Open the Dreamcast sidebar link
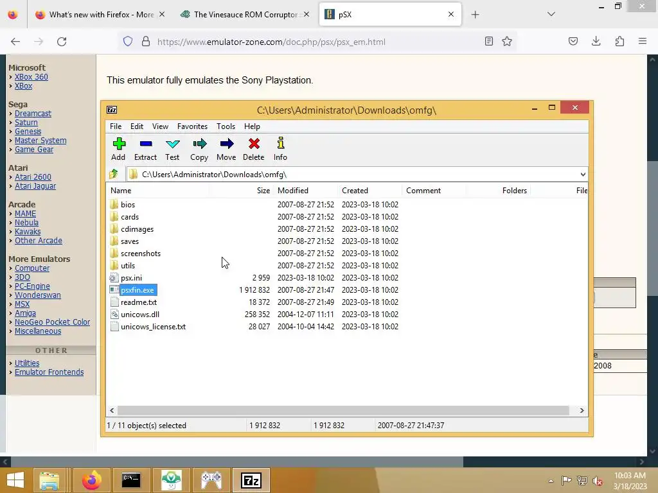Viewport: 658px width, 493px height. pos(33,113)
